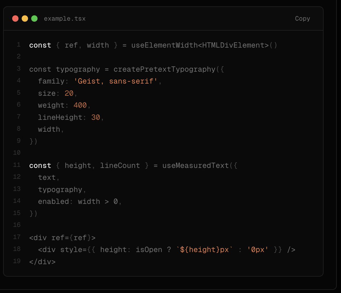Click the <div ref={ref}> opening tag

point(63,238)
